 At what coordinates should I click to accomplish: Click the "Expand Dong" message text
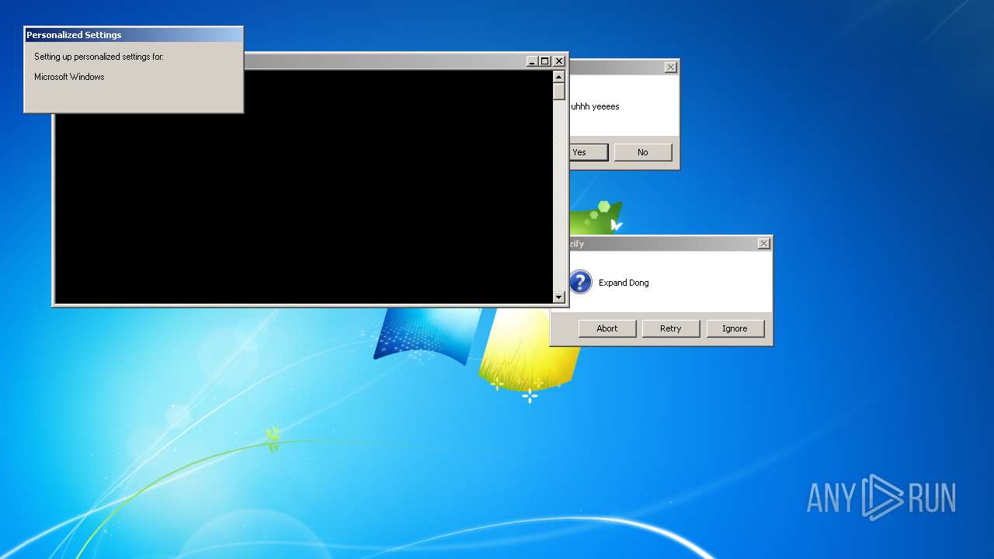tap(624, 283)
